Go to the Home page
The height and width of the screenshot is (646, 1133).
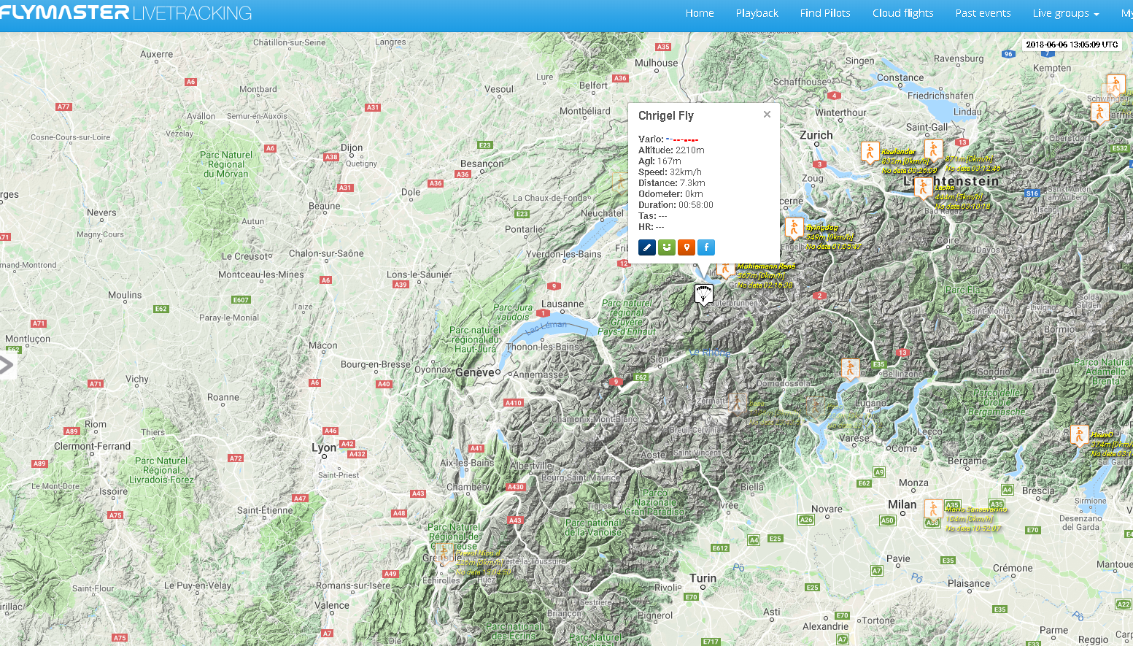tap(700, 13)
